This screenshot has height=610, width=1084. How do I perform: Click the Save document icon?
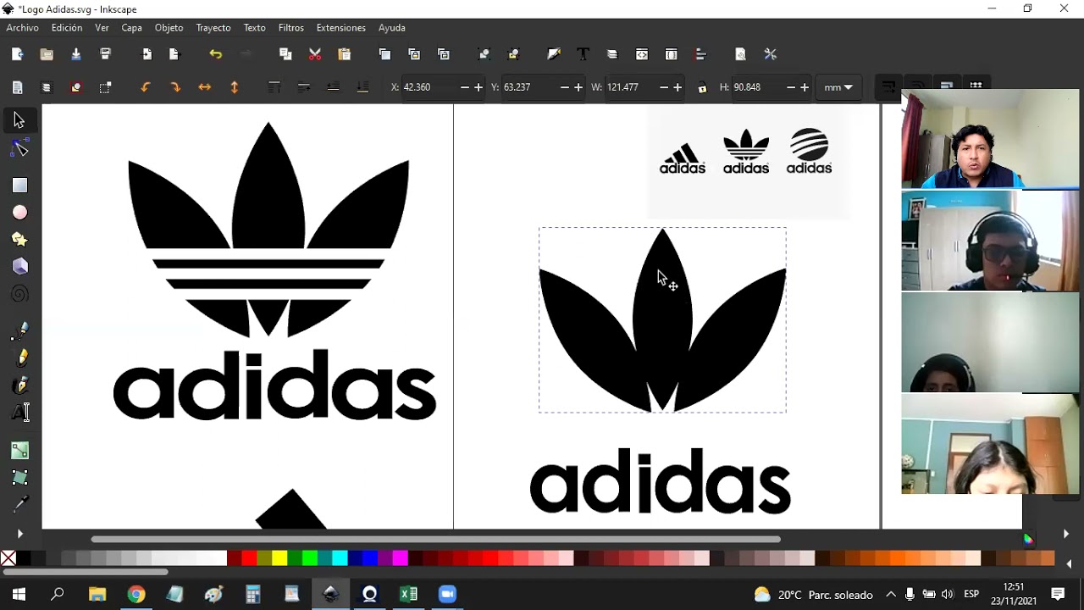coord(76,54)
